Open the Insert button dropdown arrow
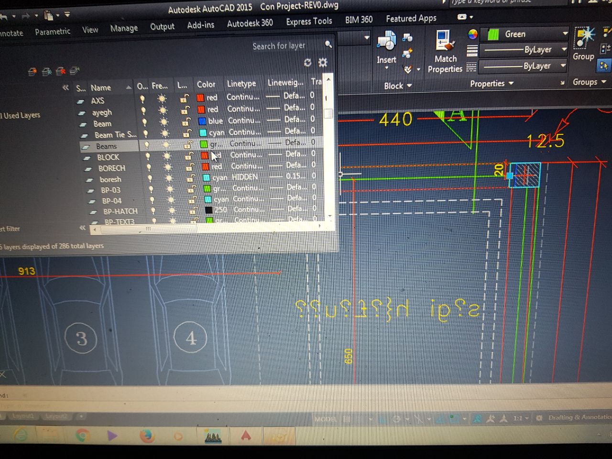612x459 pixels. 386,68
